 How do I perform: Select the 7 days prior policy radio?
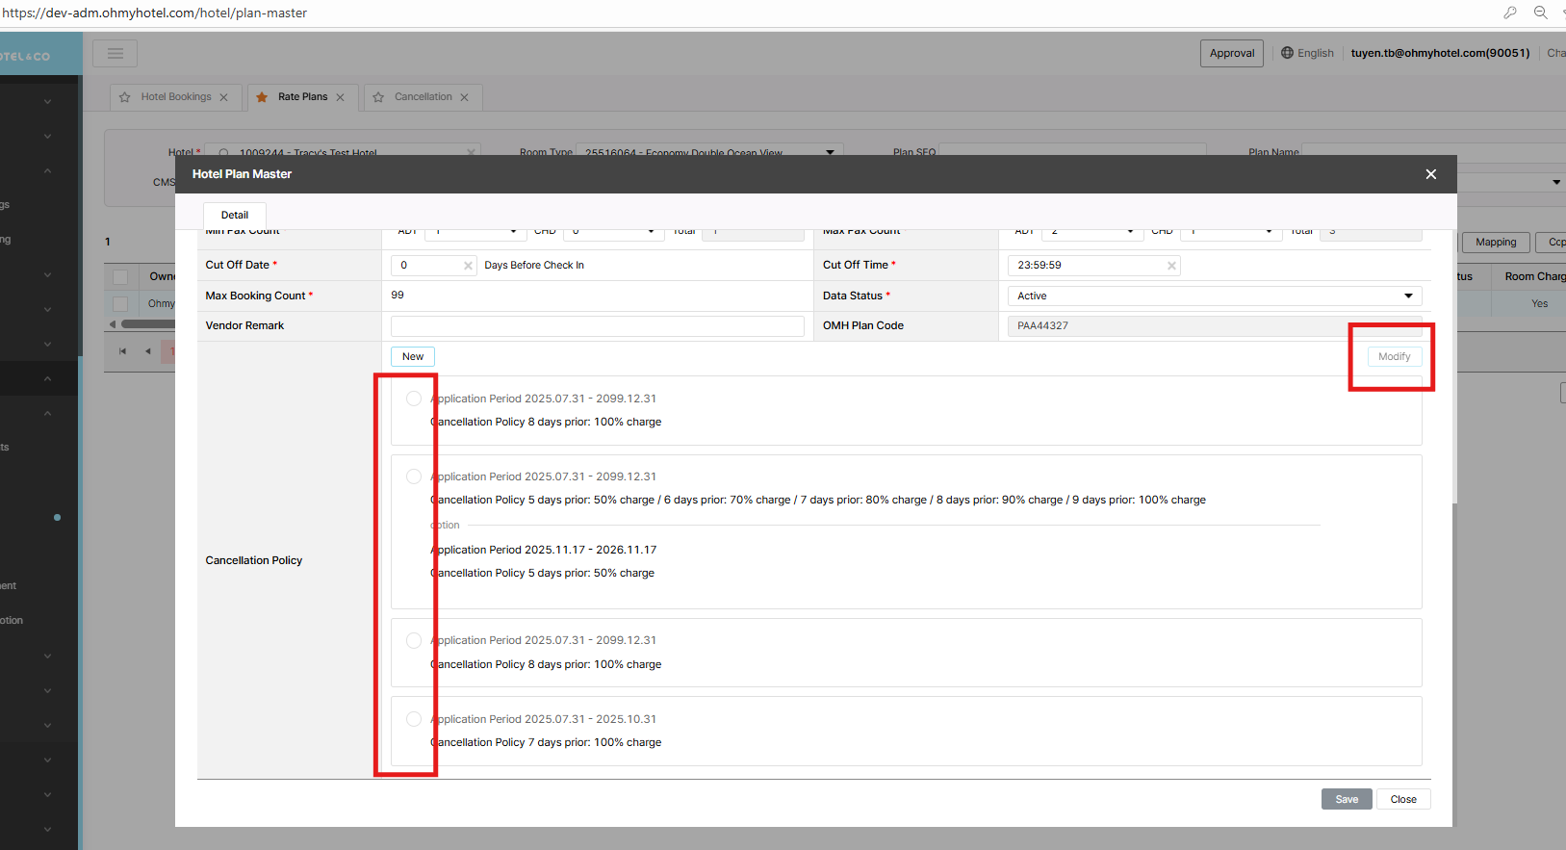(x=414, y=719)
